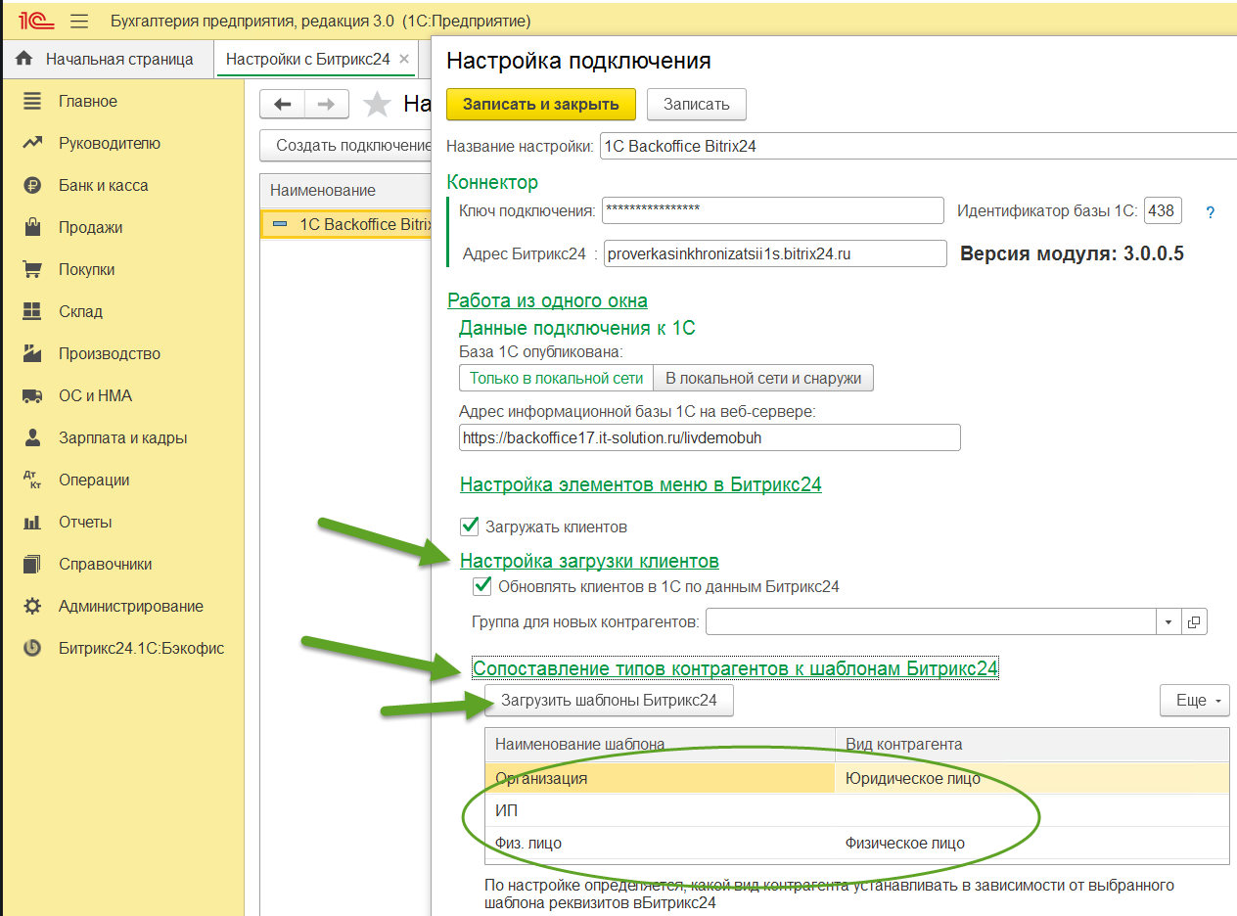
Task: Open Продажи shopping bag icon
Action: [32, 227]
